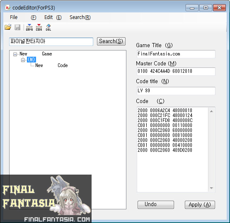Screen dimensions: 230x223
Task: Collapse the New Game tree node
Action: click(x=15, y=54)
